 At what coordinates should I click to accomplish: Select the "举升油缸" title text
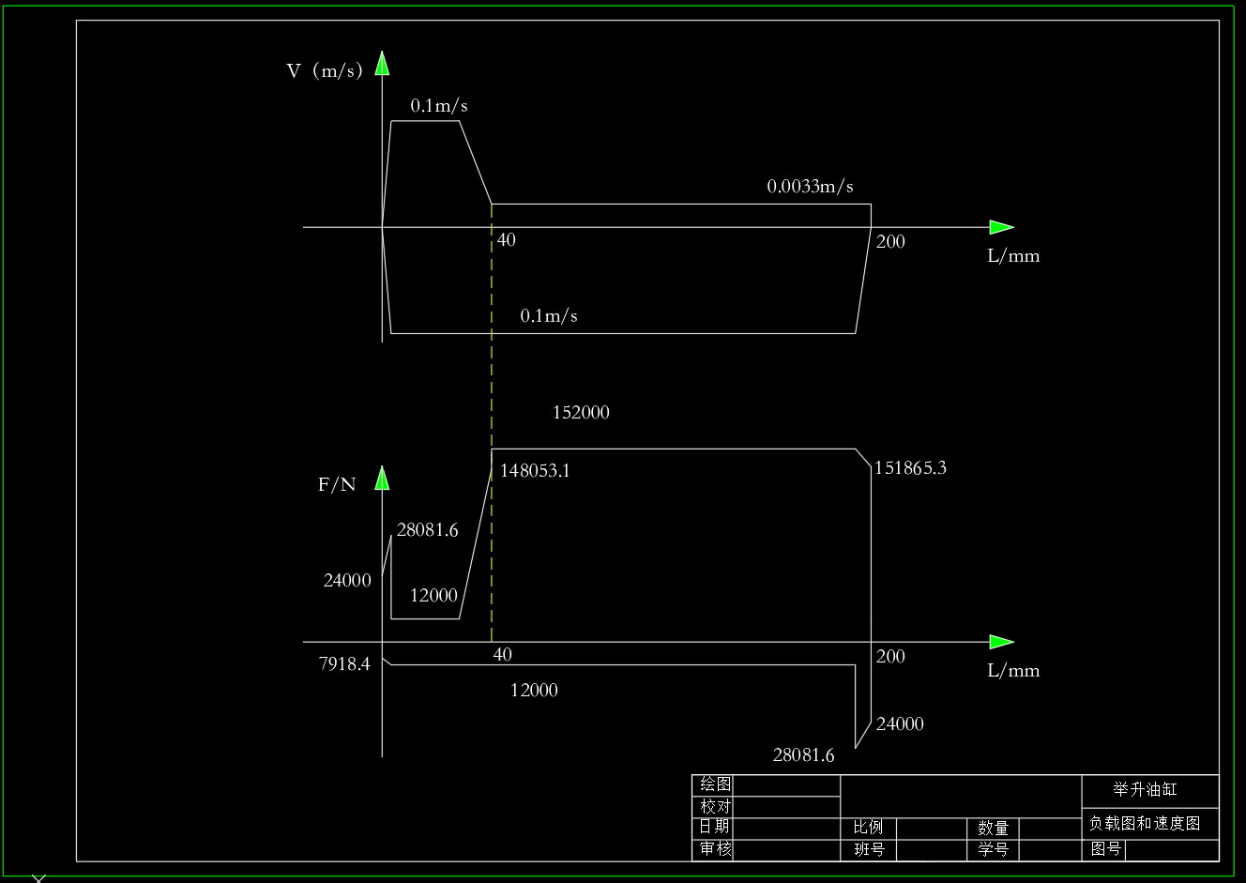coord(1145,790)
